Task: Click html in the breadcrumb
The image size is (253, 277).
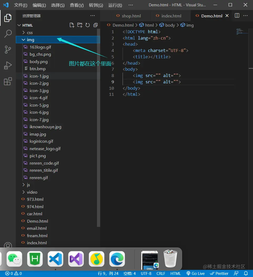Action: point(147,25)
